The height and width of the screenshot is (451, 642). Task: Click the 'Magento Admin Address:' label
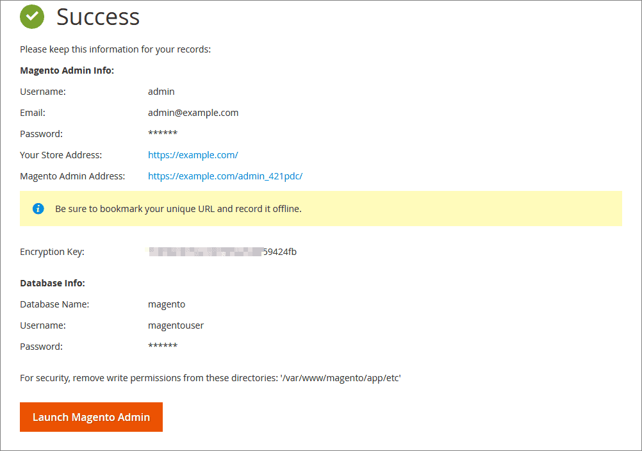pyautogui.click(x=72, y=176)
